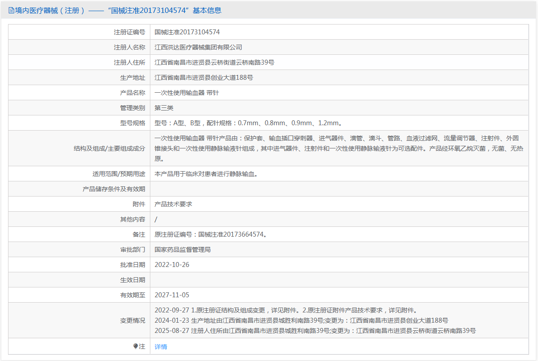Click the 生产地址 row label
Viewport: 538px width, 361px height.
(x=132, y=78)
